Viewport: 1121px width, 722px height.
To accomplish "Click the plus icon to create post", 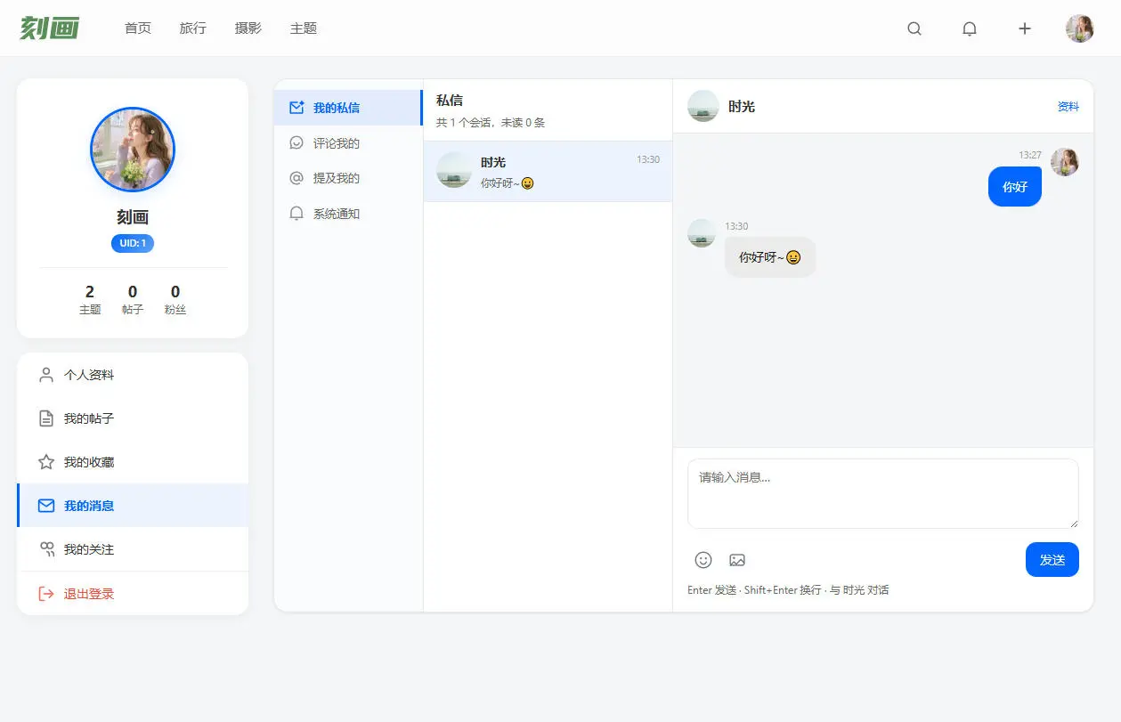I will tap(1025, 28).
